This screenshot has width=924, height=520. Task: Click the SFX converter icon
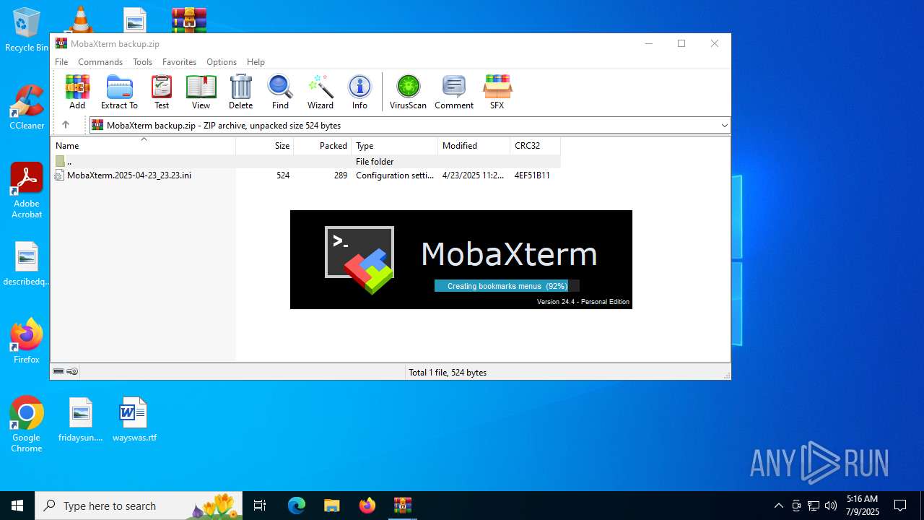[x=497, y=92]
